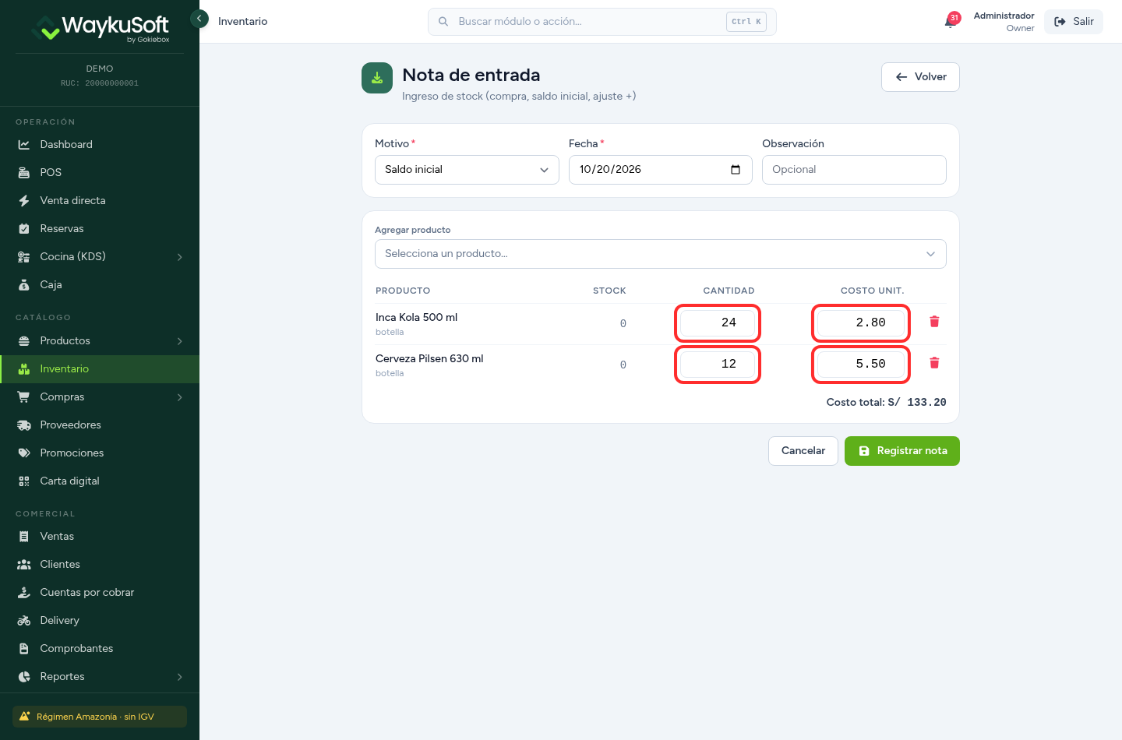The height and width of the screenshot is (740, 1122).
Task: Click the Caja money bag icon
Action: (x=24, y=285)
